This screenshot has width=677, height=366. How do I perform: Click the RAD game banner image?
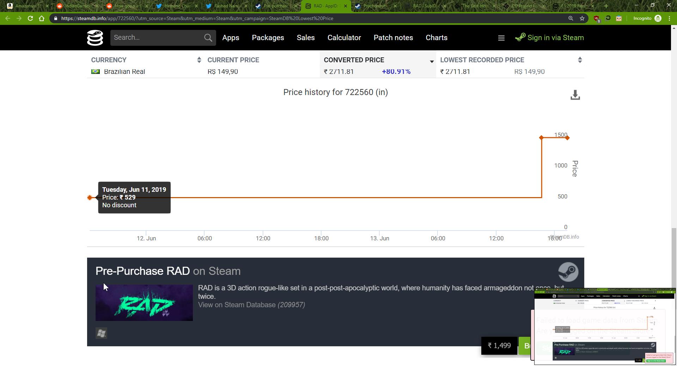(x=144, y=303)
